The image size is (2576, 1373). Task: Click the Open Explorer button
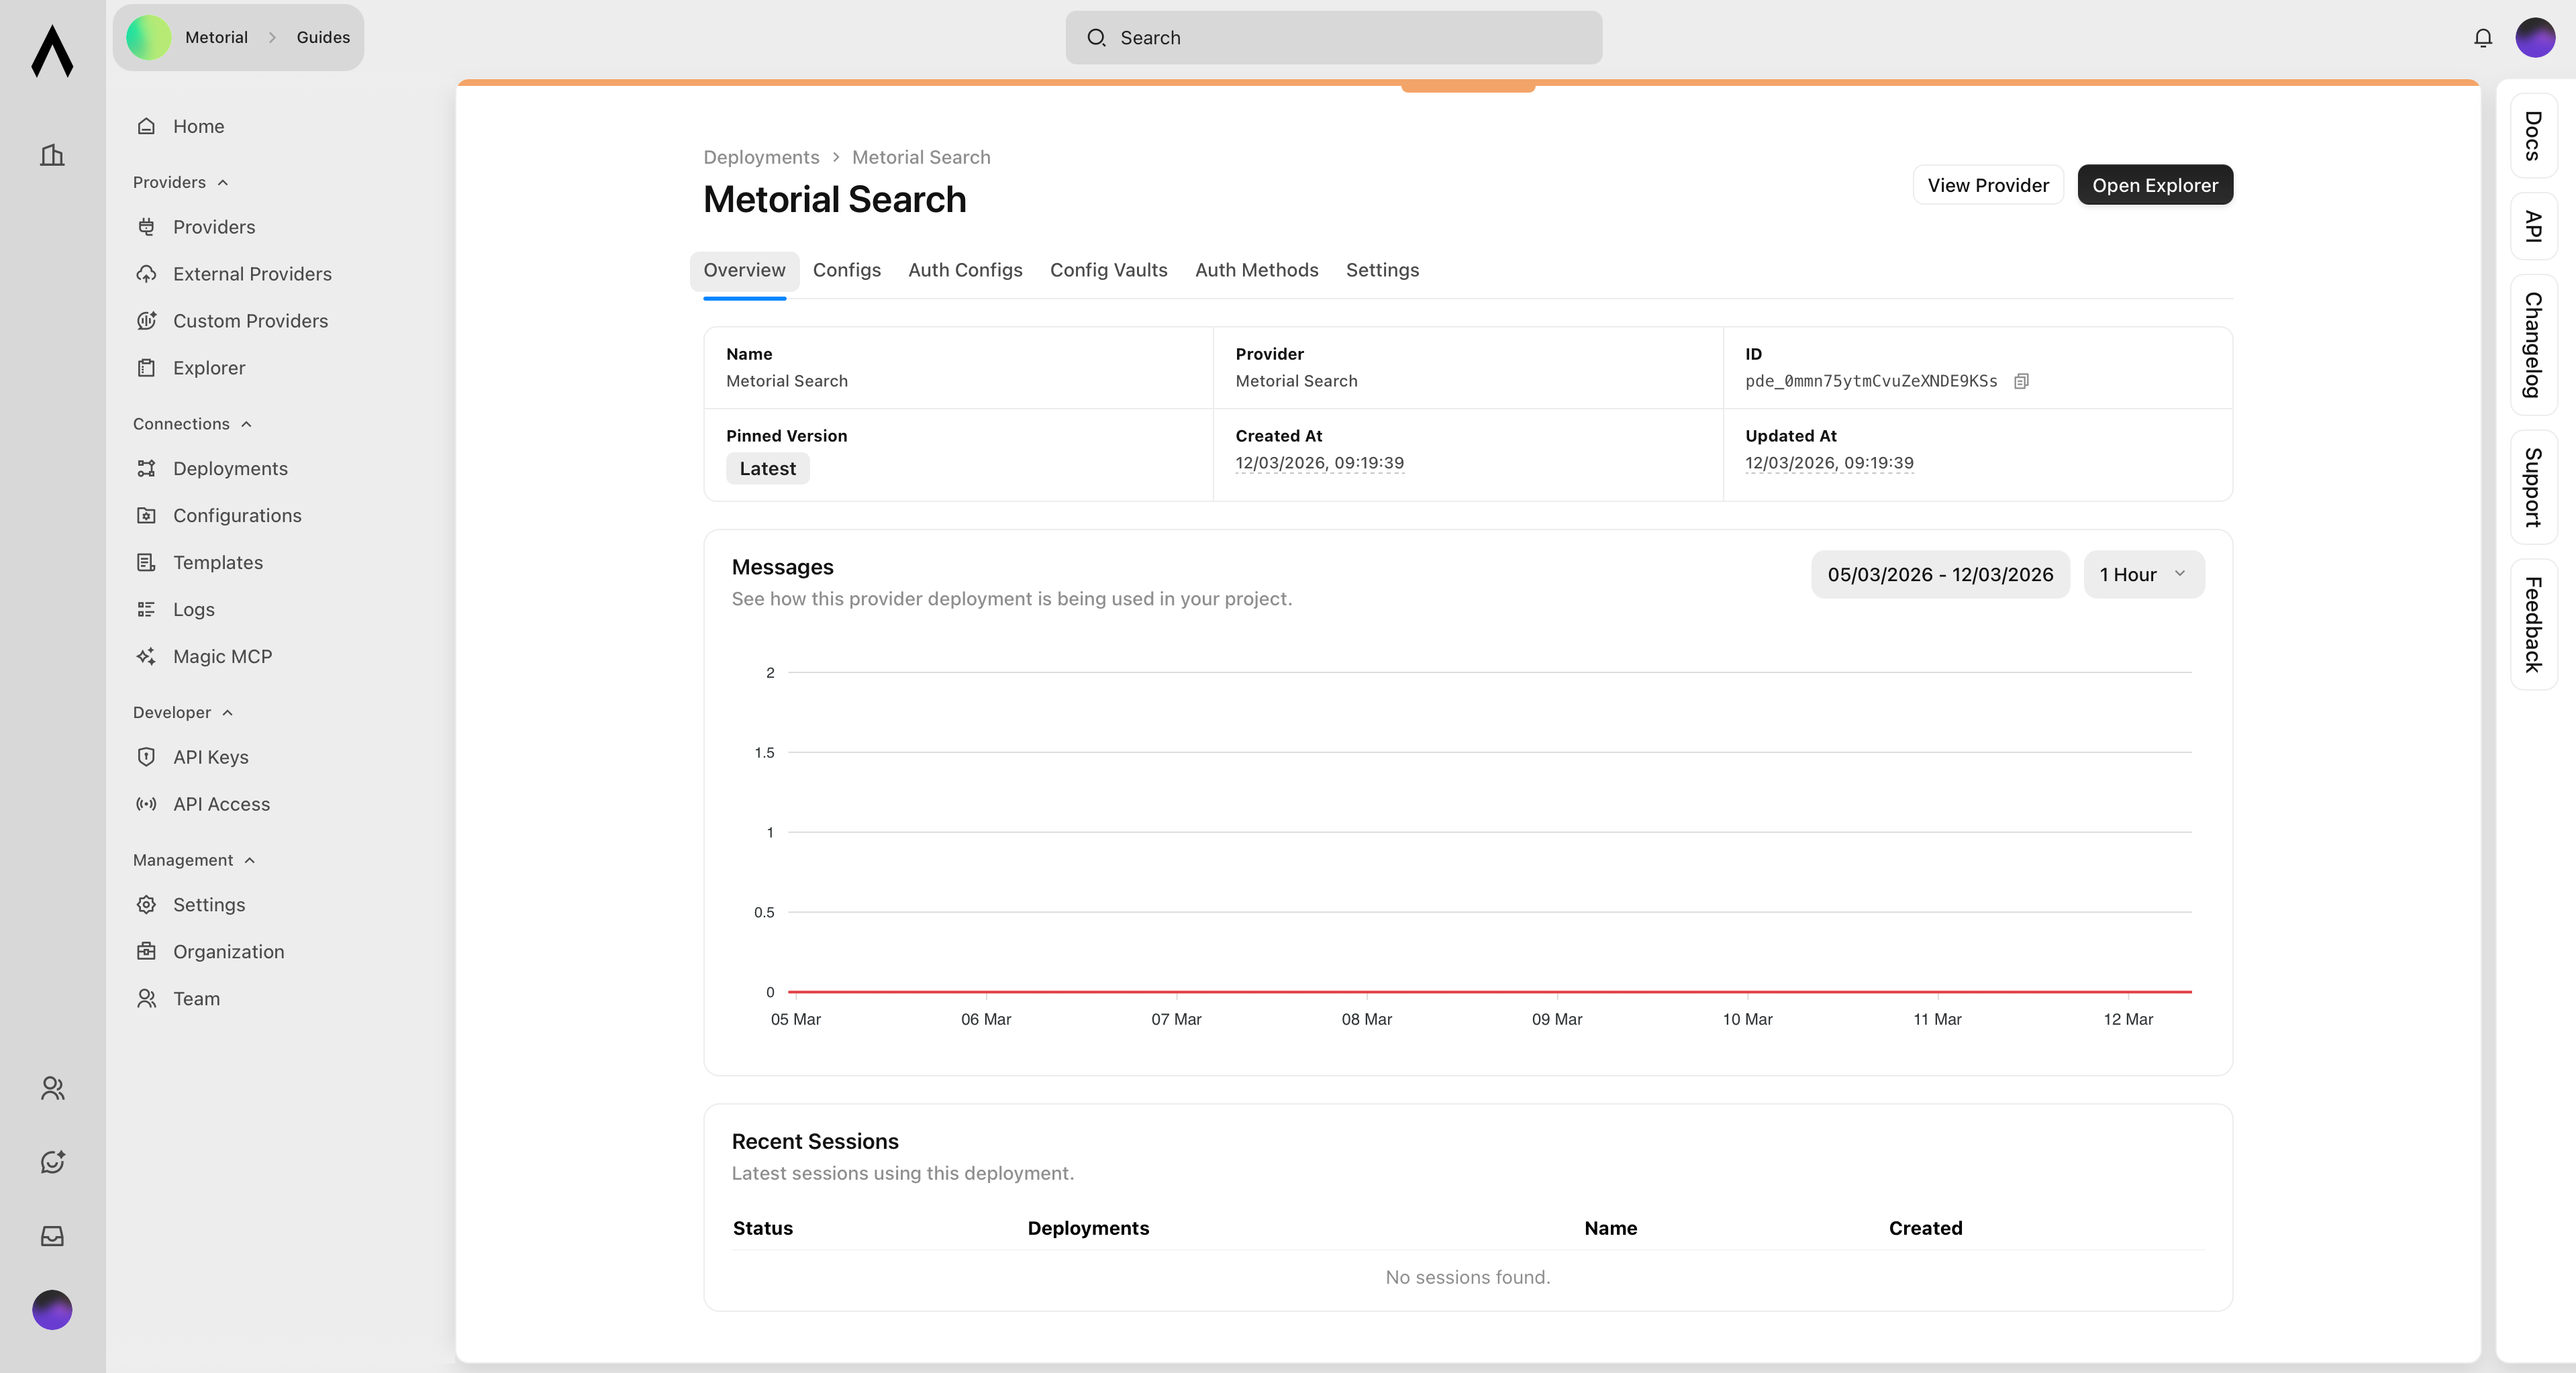(2154, 185)
